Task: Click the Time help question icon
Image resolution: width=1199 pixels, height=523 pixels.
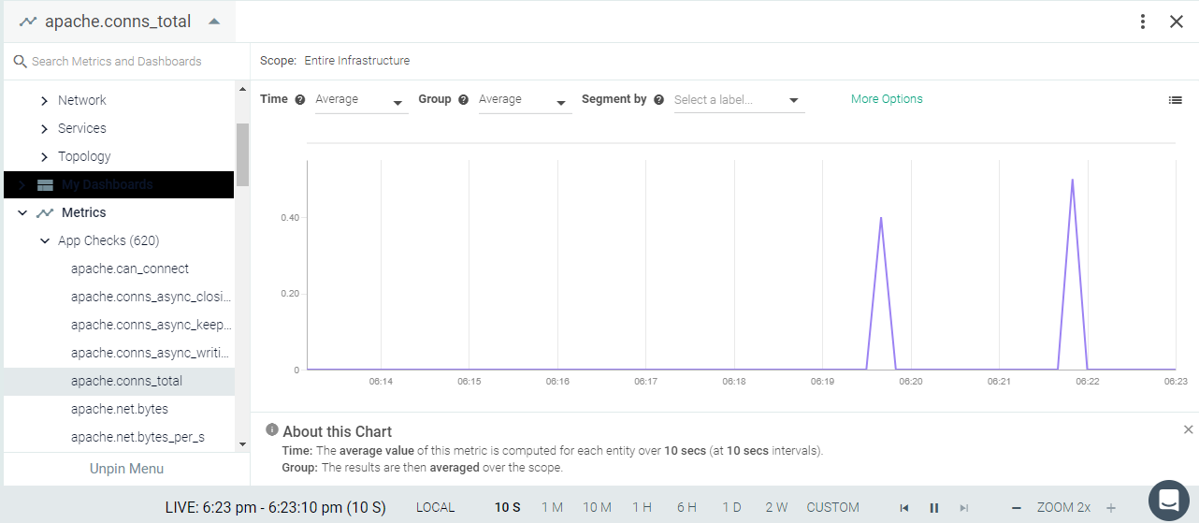Action: (300, 99)
